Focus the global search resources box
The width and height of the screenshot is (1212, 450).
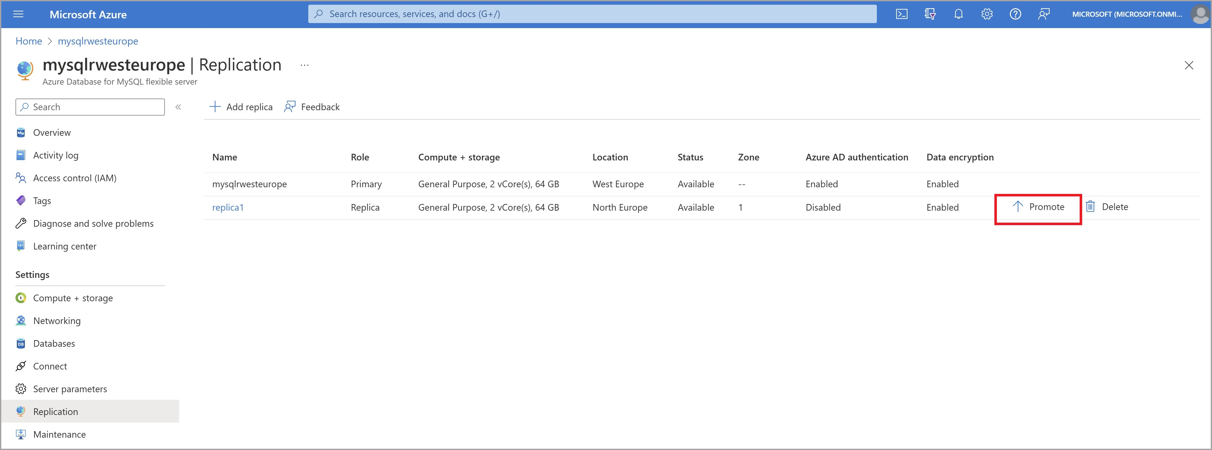click(x=592, y=14)
